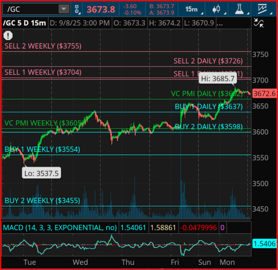
Task: Click the 3600 price axis label
Action: (260, 132)
